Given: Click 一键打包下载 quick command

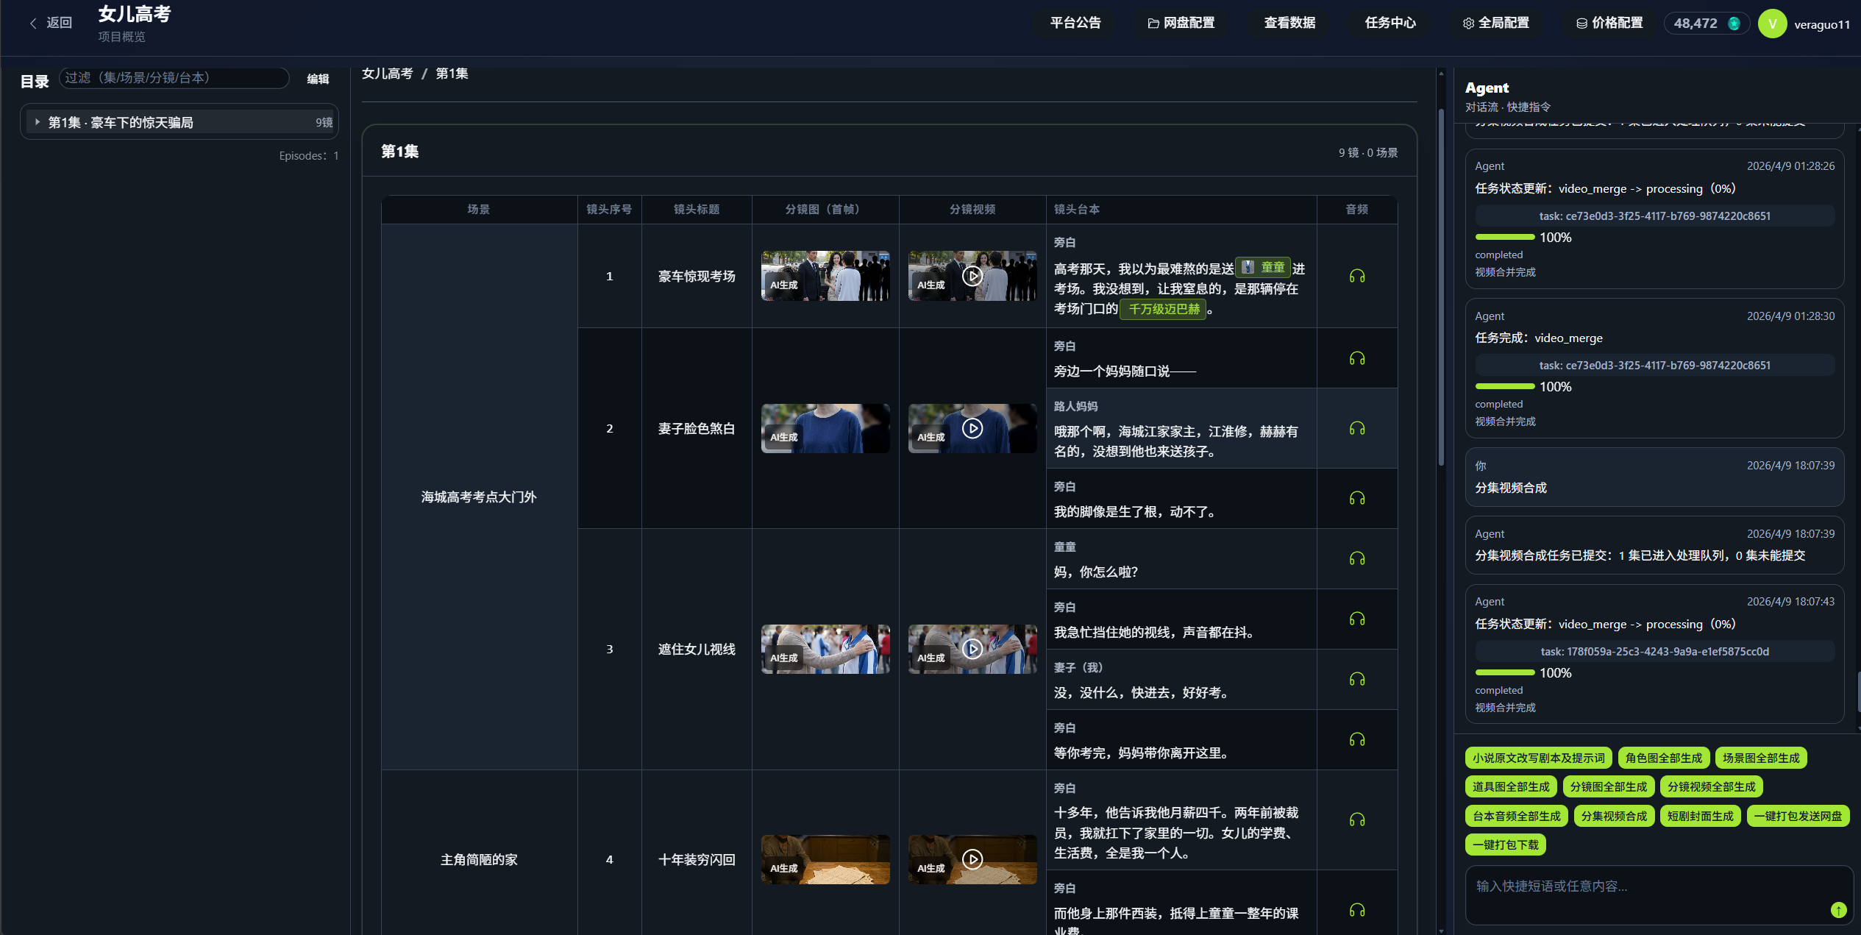Looking at the screenshot, I should point(1505,845).
